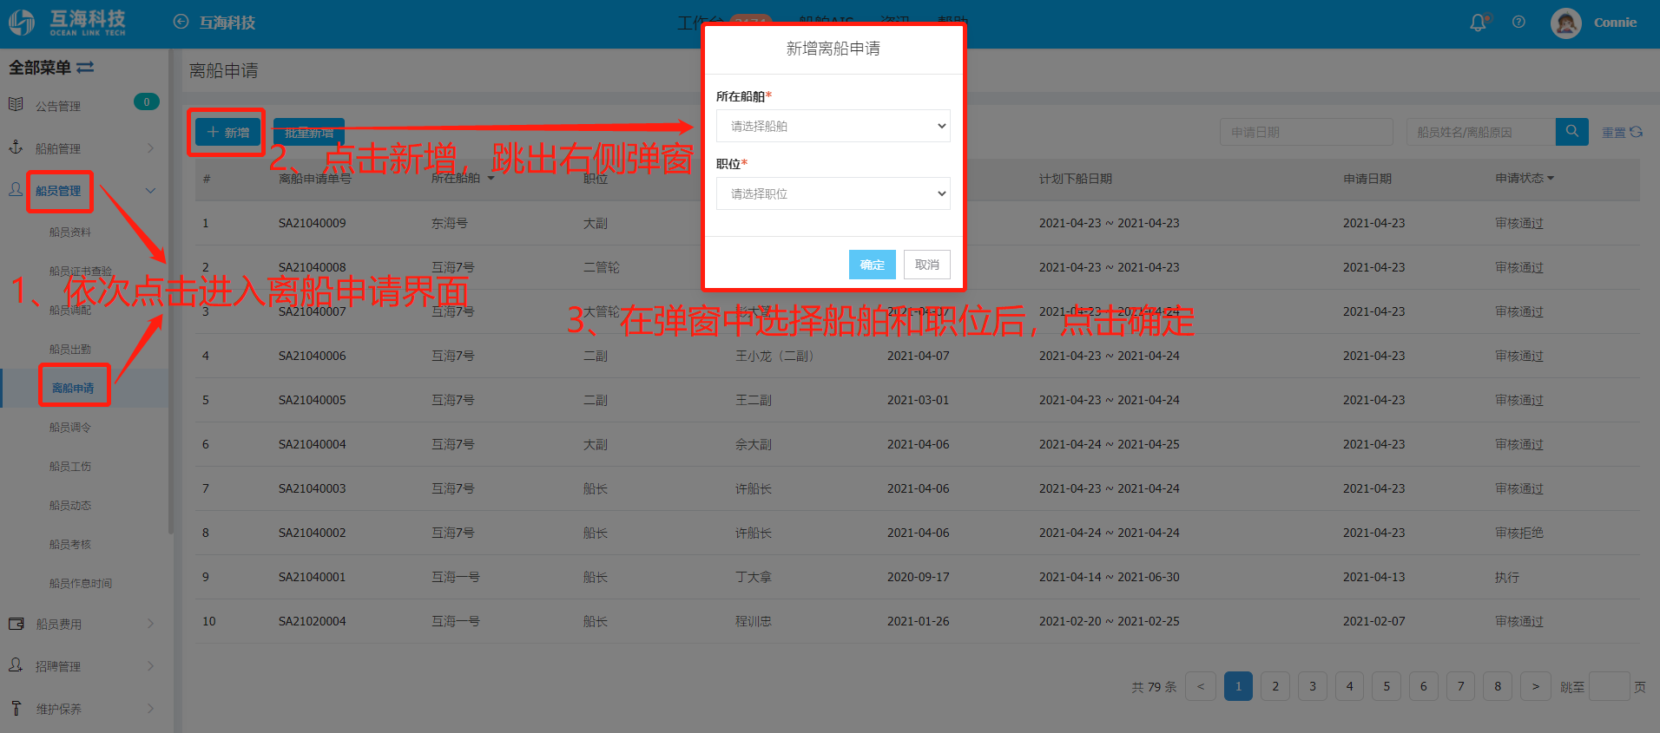1660x733 pixels.
Task: Toggle the 全部菜单 menu switch icon
Action: (85, 67)
